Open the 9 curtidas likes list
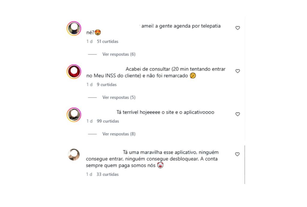The height and width of the screenshot is (207, 307). coord(106,84)
